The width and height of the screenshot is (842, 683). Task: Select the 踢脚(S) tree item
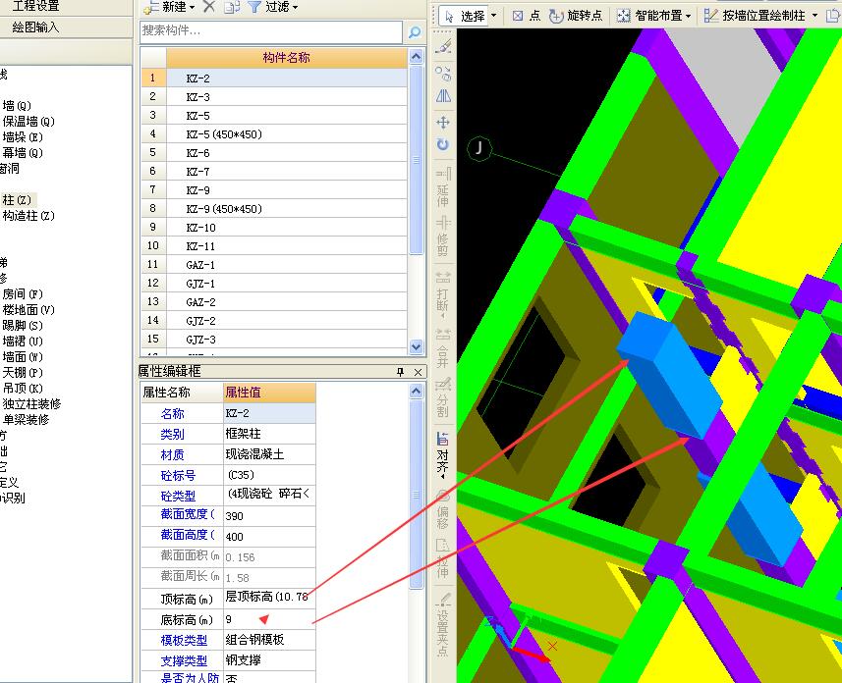pyautogui.click(x=22, y=325)
